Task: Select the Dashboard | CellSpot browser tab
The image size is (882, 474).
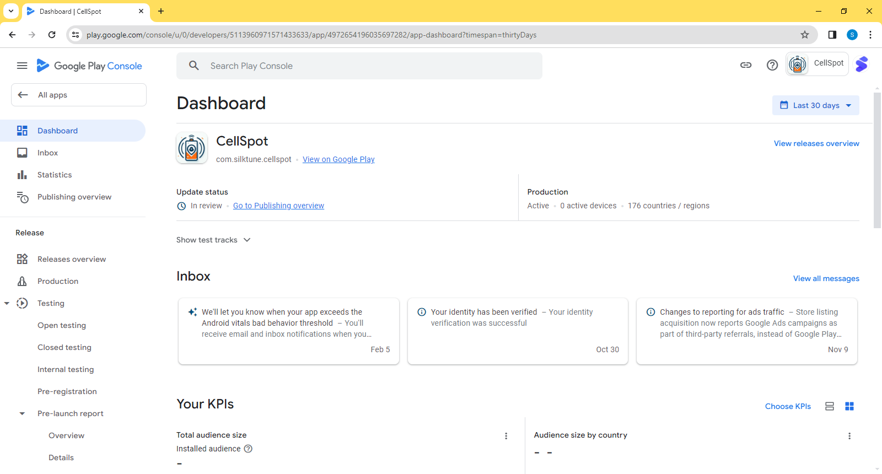Action: point(85,11)
